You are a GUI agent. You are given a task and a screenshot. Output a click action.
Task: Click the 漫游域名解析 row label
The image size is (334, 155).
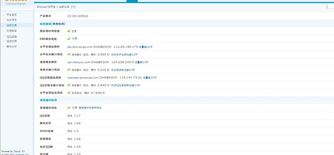click(x=48, y=62)
